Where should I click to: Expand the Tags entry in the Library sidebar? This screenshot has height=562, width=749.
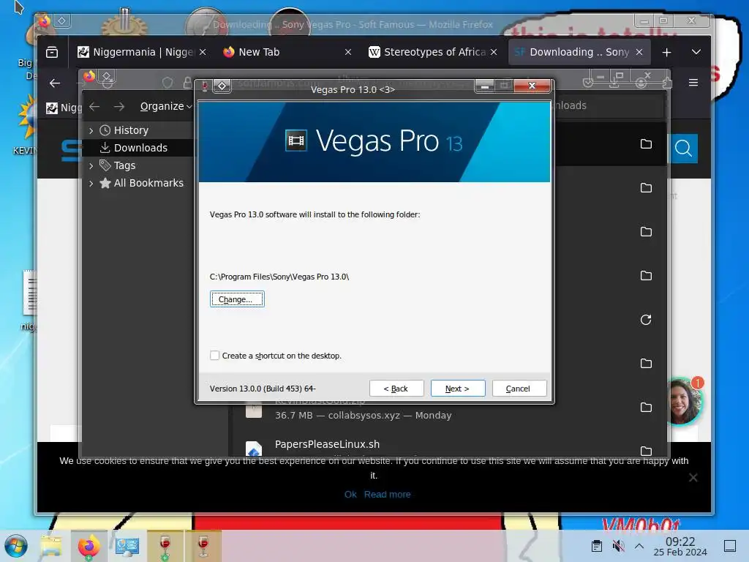click(91, 165)
